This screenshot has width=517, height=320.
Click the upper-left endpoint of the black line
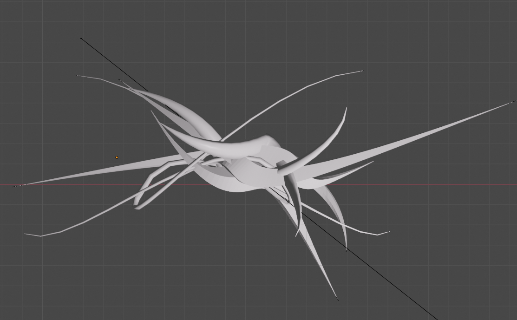tap(81, 38)
